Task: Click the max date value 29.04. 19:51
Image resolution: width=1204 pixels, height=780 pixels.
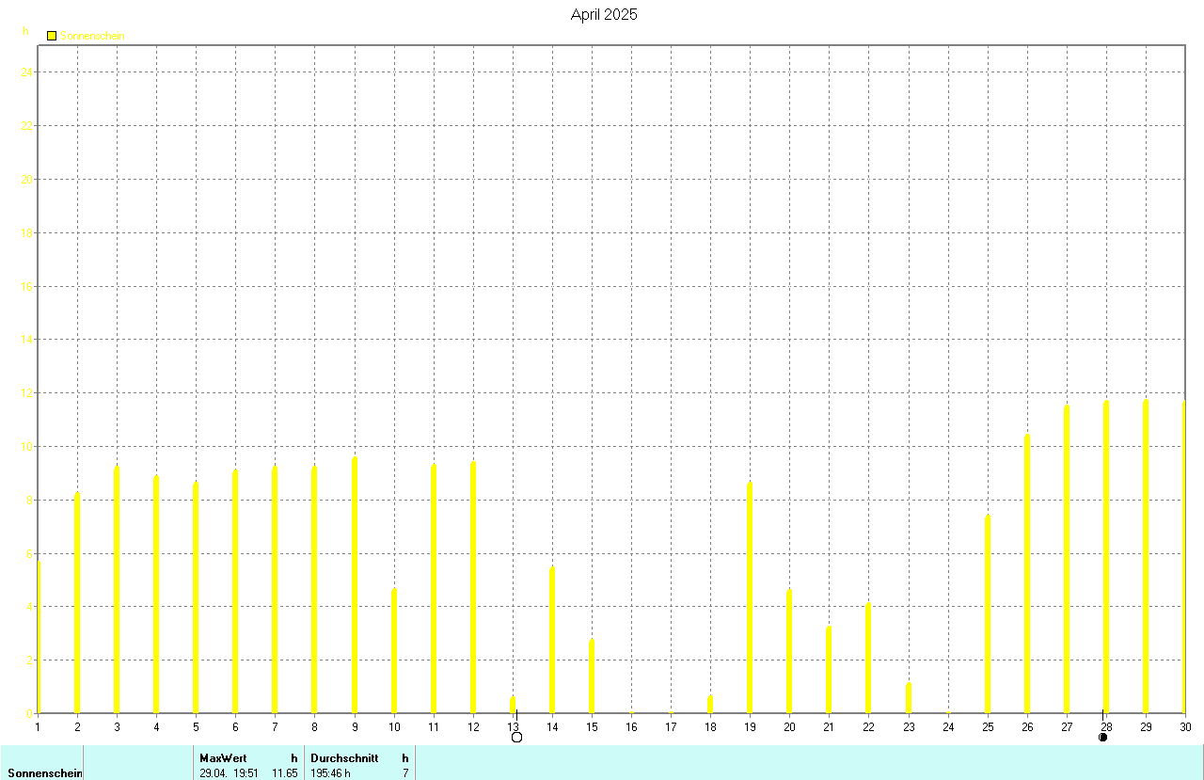Action: click(230, 773)
